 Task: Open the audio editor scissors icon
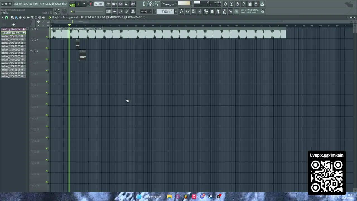pyautogui.click(x=231, y=4)
